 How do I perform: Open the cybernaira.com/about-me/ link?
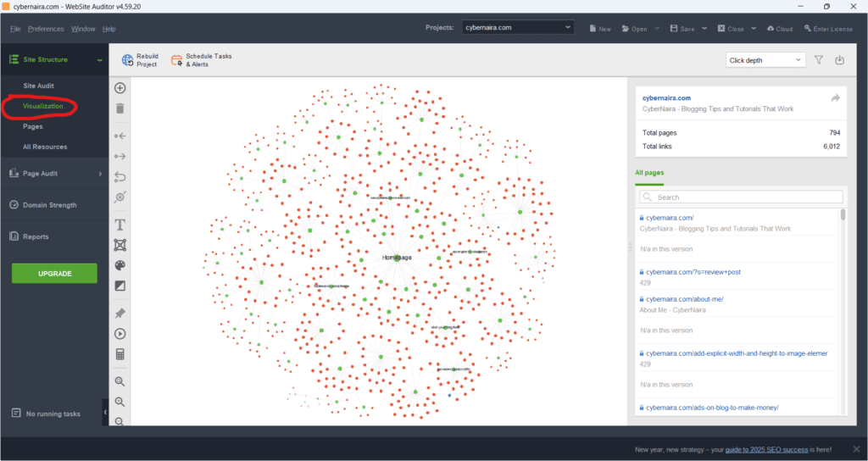685,299
